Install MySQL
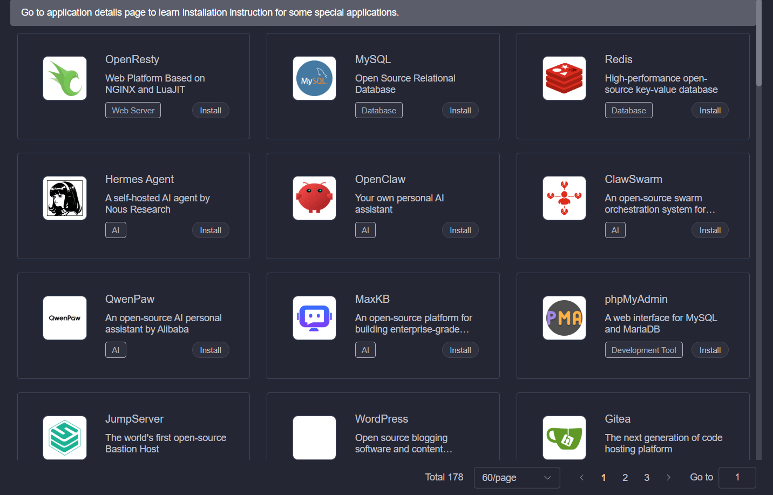Screen dimensions: 773x495 coord(460,110)
